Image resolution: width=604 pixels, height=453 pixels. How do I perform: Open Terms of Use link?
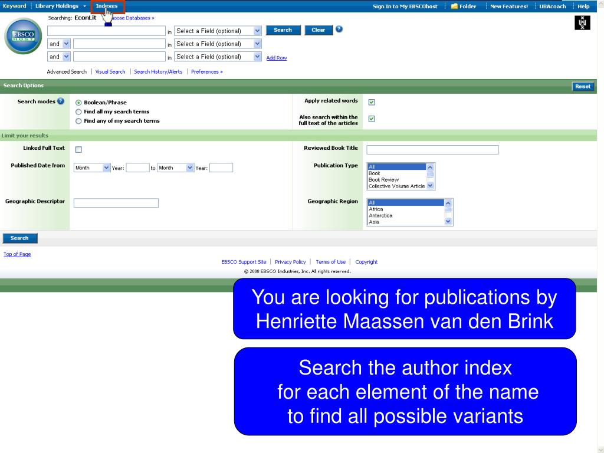(x=331, y=262)
